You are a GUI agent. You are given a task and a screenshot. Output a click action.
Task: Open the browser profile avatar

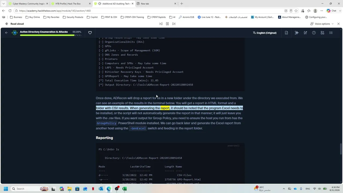point(315,11)
